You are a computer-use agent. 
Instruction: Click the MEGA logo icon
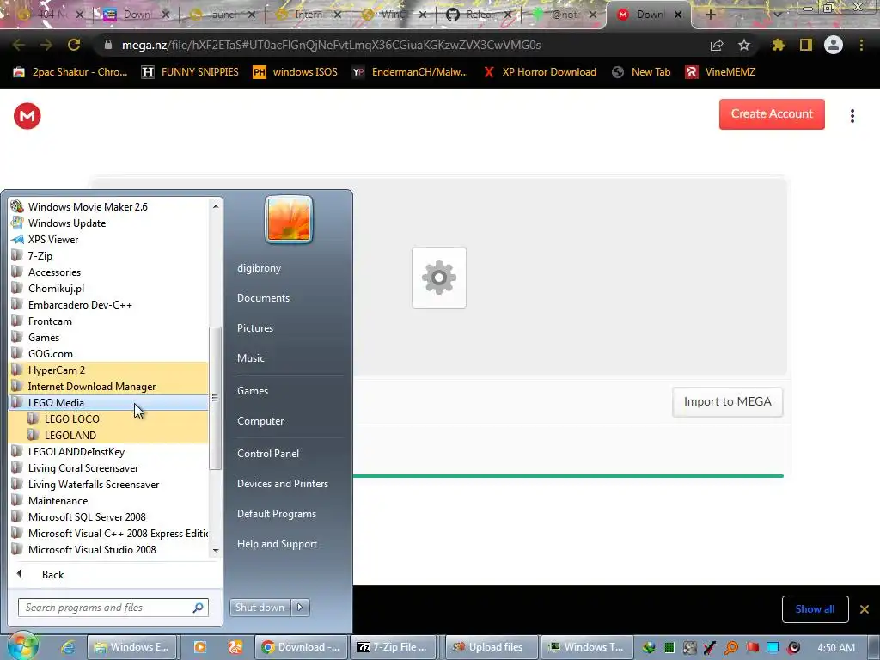click(27, 116)
